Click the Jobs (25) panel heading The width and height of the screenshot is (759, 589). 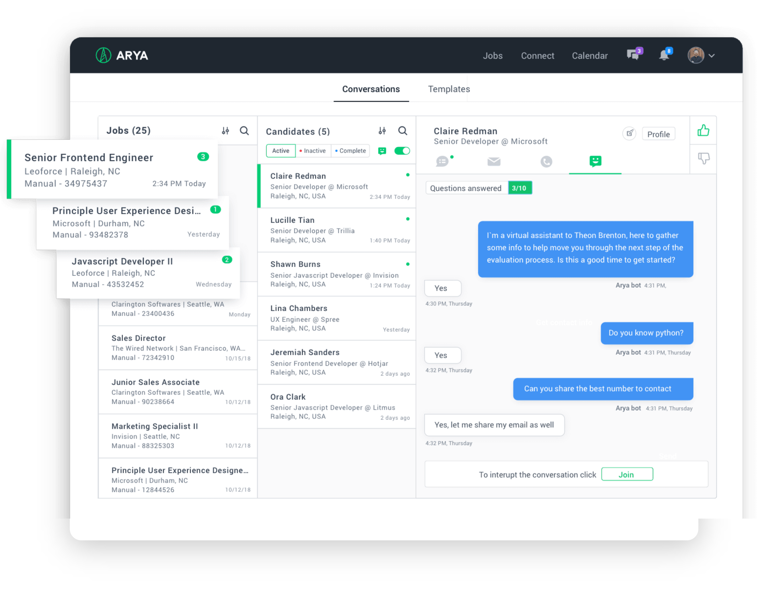(128, 131)
